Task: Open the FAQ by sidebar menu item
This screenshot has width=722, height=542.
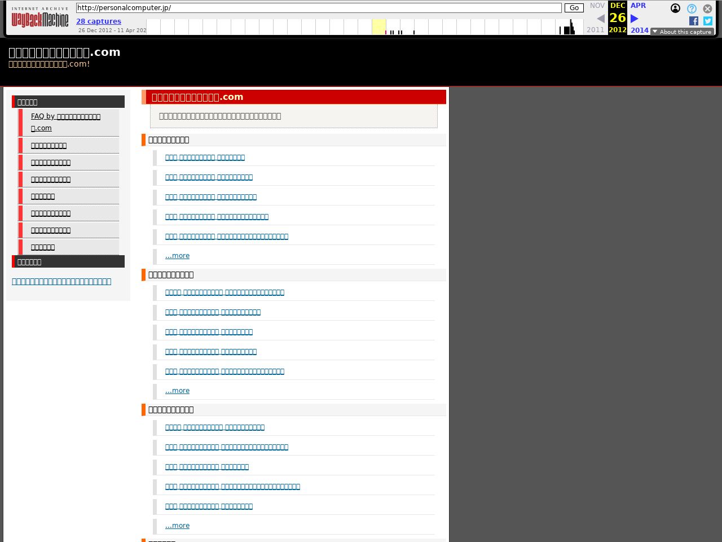Action: click(65, 122)
